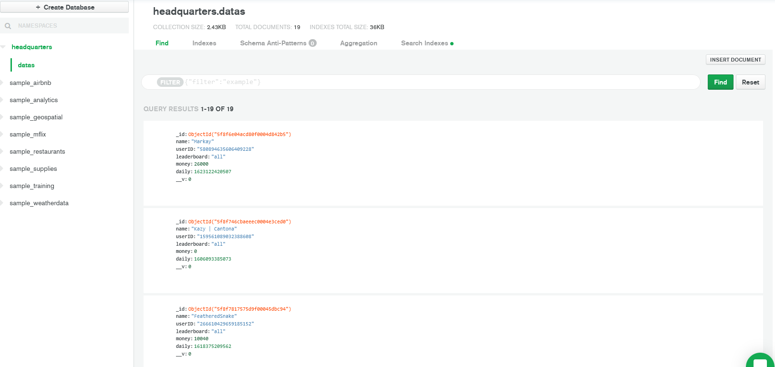The image size is (775, 367).
Task: Open sample_mflix database entry
Action: (x=28, y=134)
